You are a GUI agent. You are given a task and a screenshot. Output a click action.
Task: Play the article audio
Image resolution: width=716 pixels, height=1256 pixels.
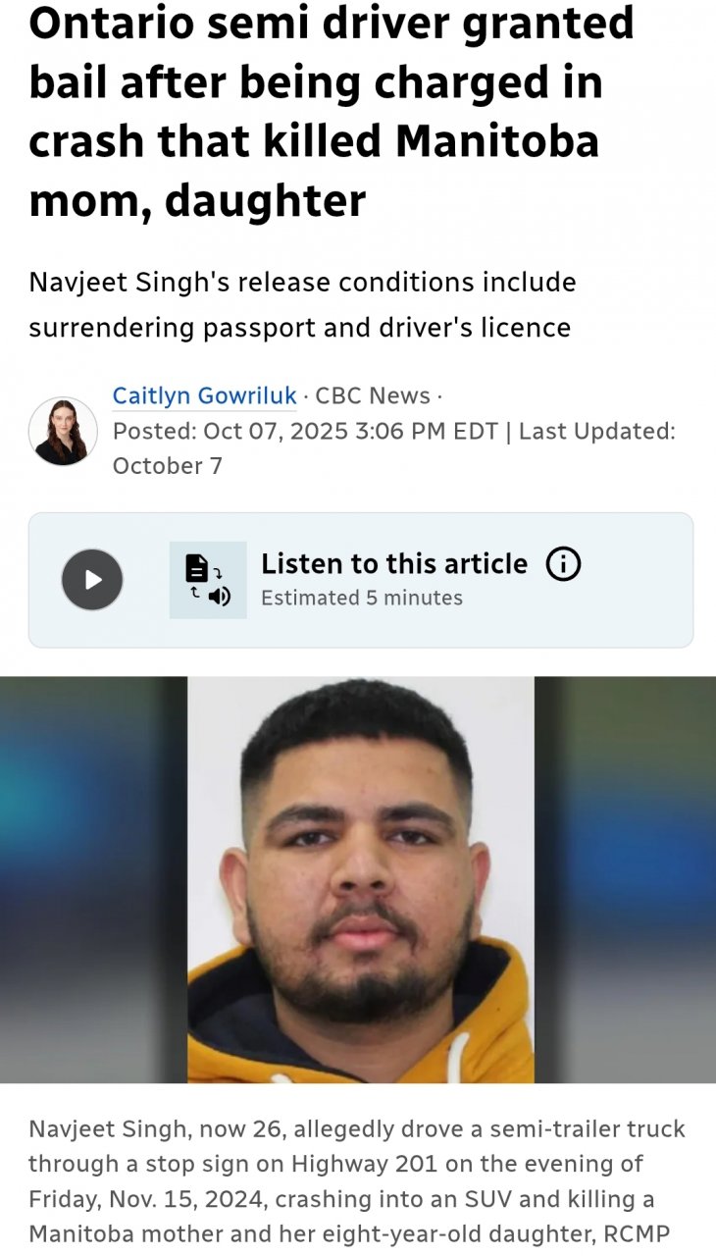[92, 580]
